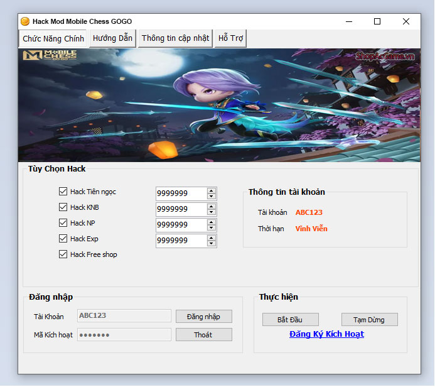435x387 pixels.
Task: Switch to the Hướng Dẫn tab
Action: tap(112, 38)
